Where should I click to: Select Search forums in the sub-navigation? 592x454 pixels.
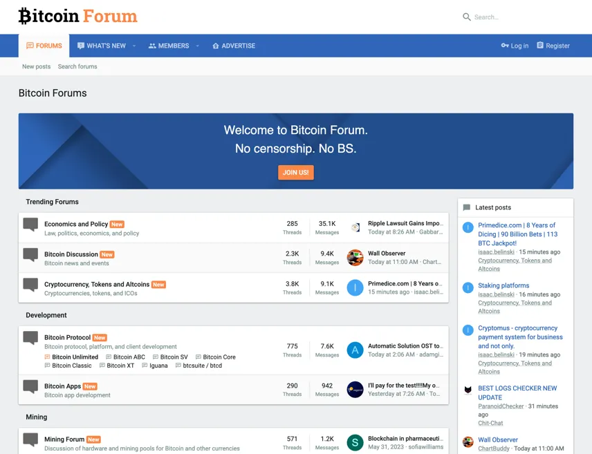coord(77,66)
